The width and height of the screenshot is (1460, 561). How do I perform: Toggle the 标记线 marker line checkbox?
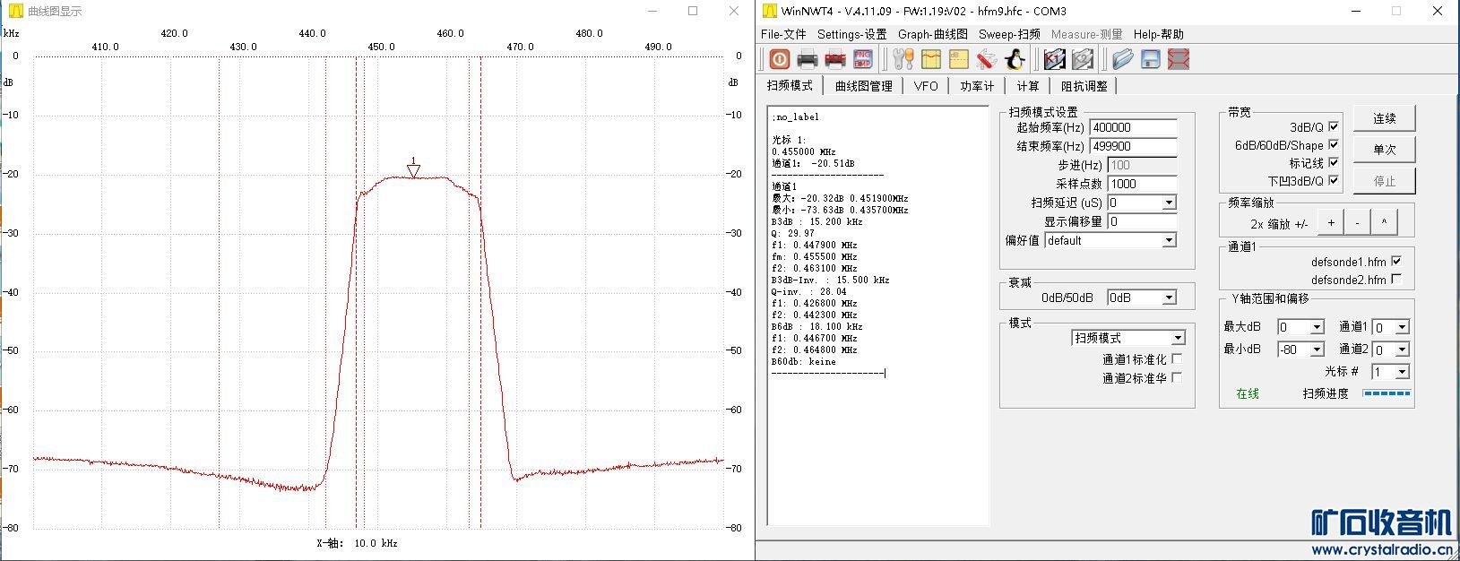[1334, 163]
